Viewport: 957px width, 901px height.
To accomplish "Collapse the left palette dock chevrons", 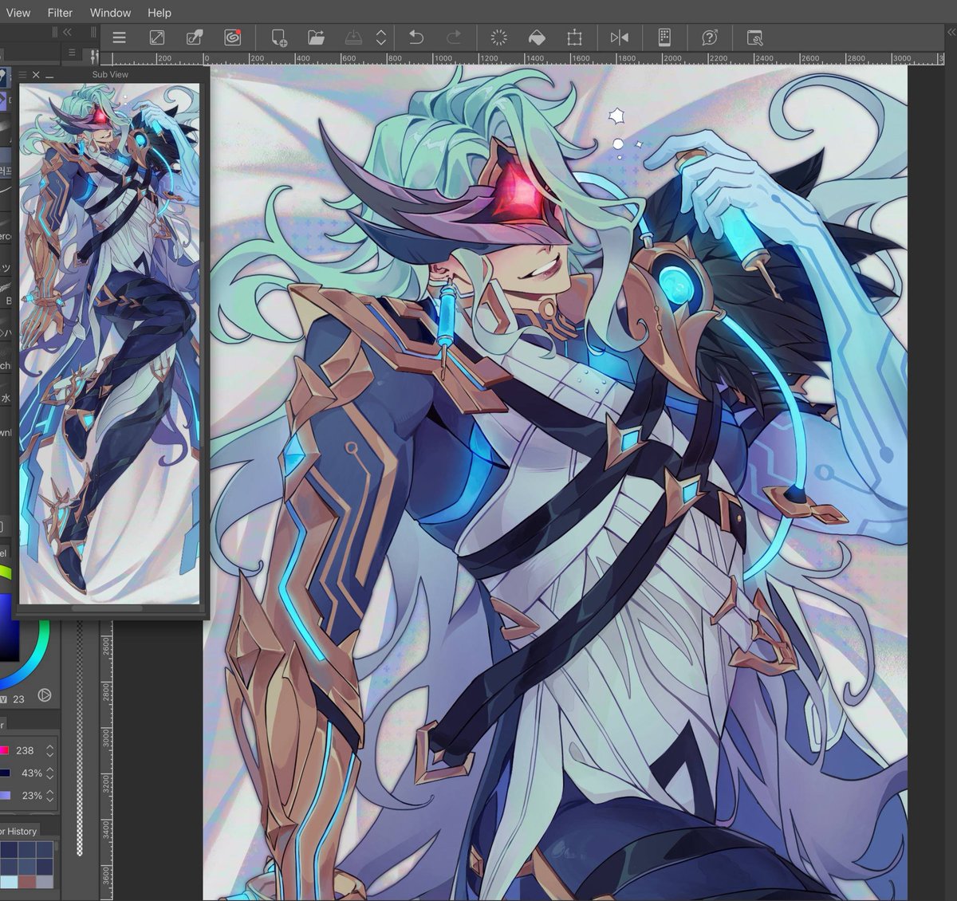I will point(67,32).
